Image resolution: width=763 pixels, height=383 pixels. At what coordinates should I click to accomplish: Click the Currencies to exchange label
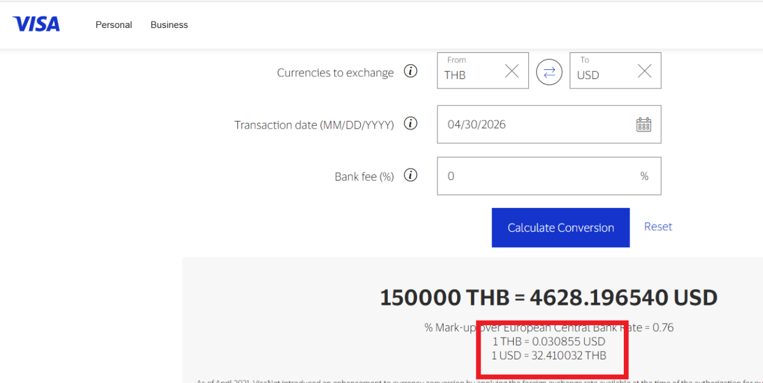(335, 73)
